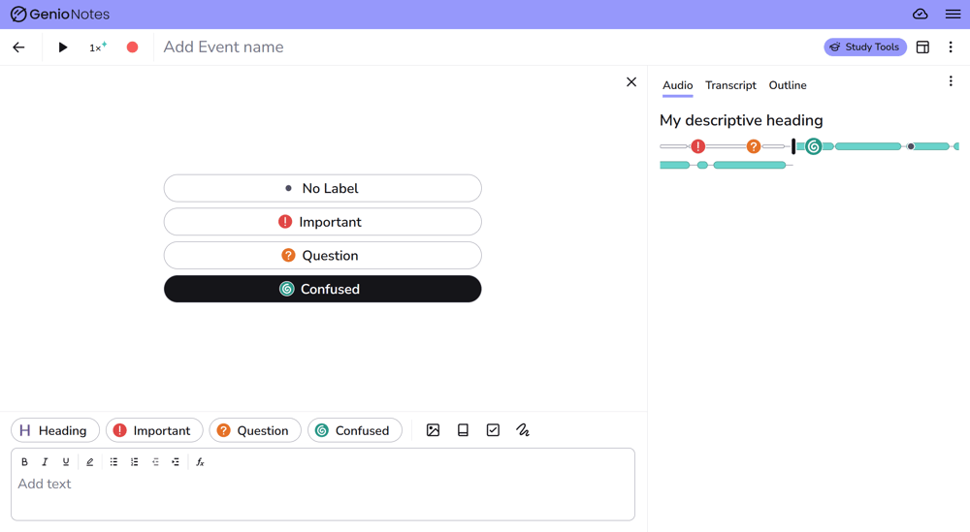Screen dimensions: 970x532
Task: Increase the indent level
Action: pos(176,462)
